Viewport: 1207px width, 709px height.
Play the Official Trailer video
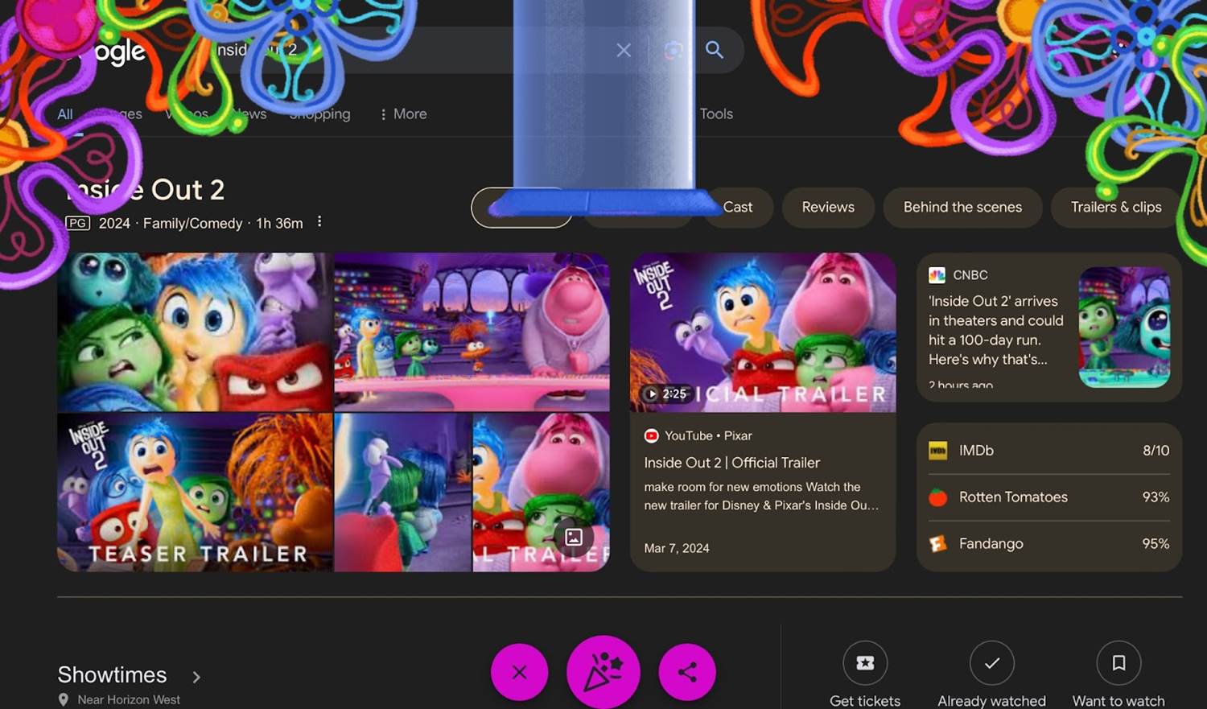(x=762, y=333)
